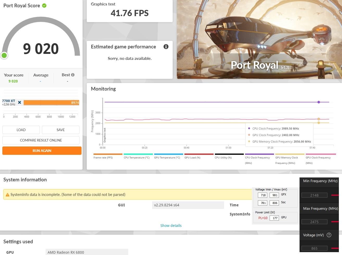342x255 pixels.
Task: Open the estimated game performance info icon
Action: click(166, 47)
